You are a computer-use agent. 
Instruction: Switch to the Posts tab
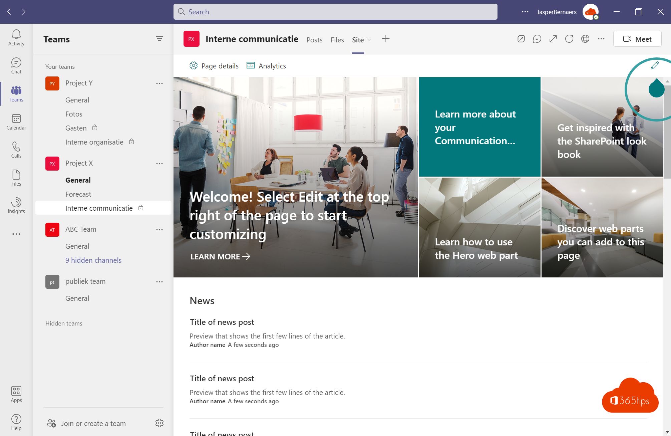(314, 40)
